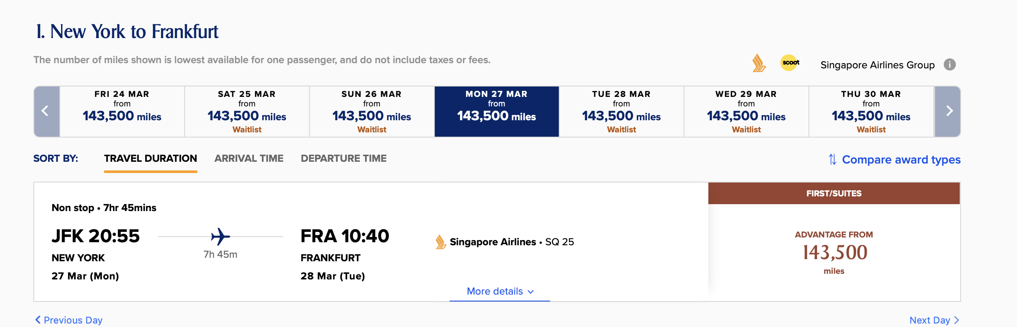
Task: Sort results by DEPARTURE TIME
Action: coord(344,158)
